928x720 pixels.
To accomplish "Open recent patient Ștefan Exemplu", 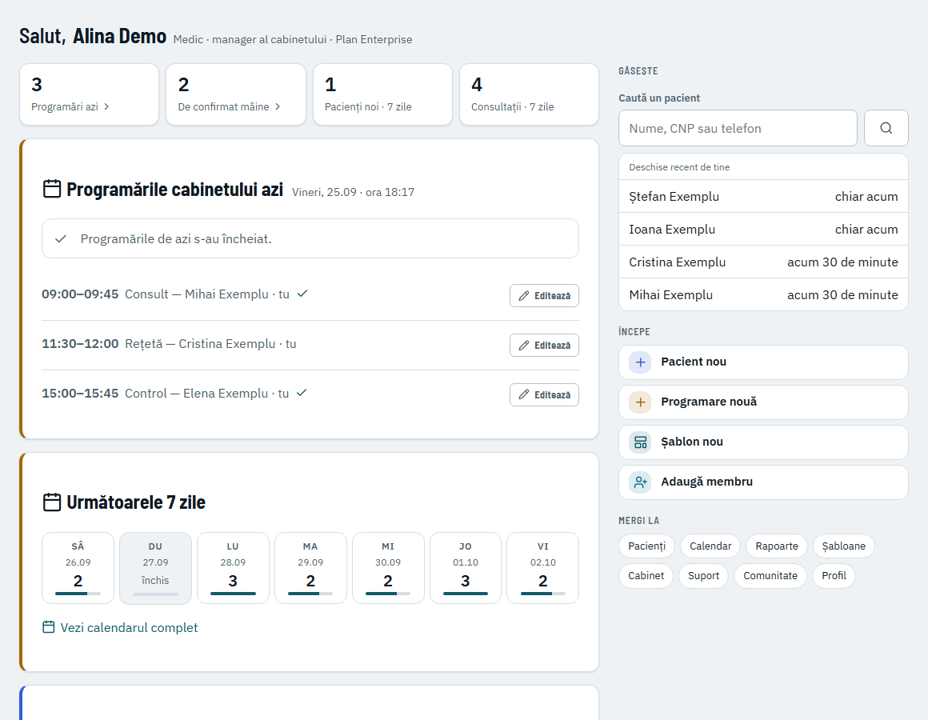I will point(763,197).
